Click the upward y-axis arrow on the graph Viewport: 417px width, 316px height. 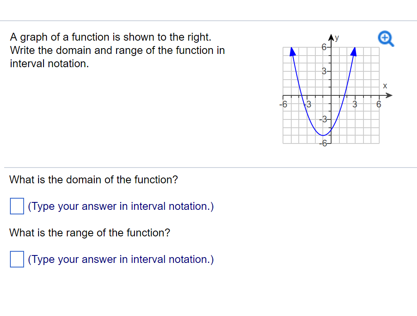pos(331,37)
